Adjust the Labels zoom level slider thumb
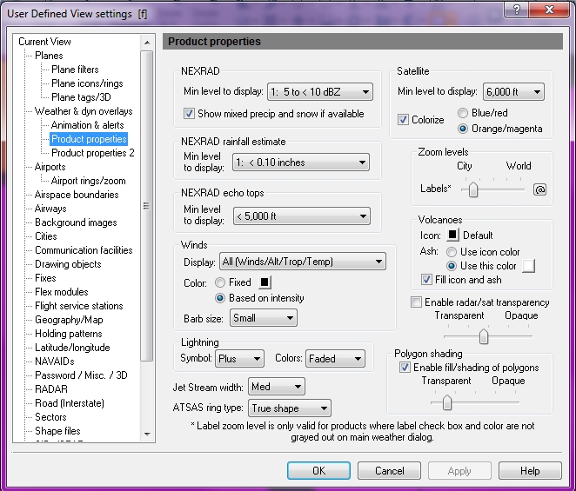Image resolution: width=576 pixels, height=491 pixels. (473, 189)
